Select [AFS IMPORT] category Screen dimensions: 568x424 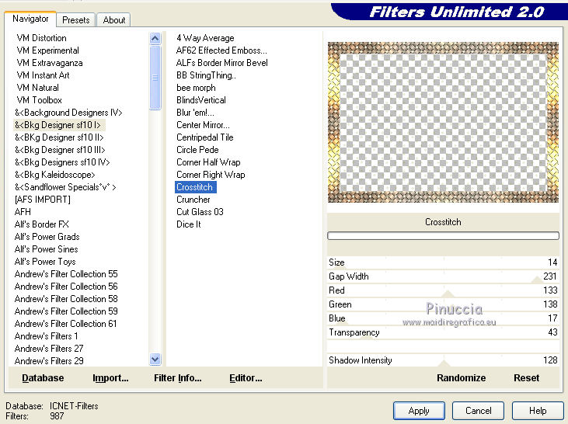click(43, 200)
